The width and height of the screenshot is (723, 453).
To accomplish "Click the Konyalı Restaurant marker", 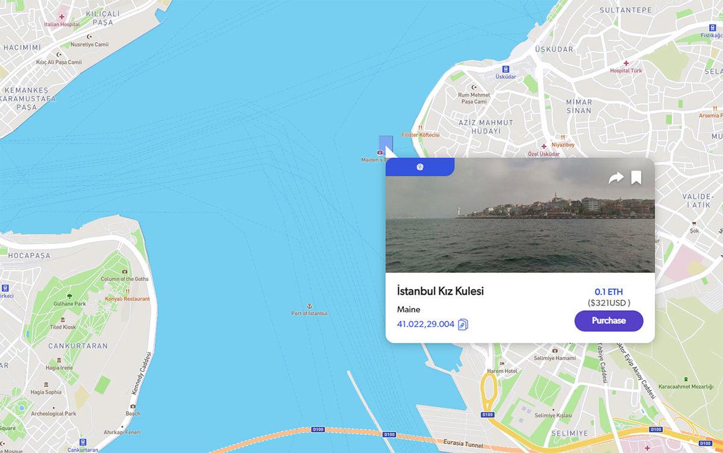I will 127,292.
